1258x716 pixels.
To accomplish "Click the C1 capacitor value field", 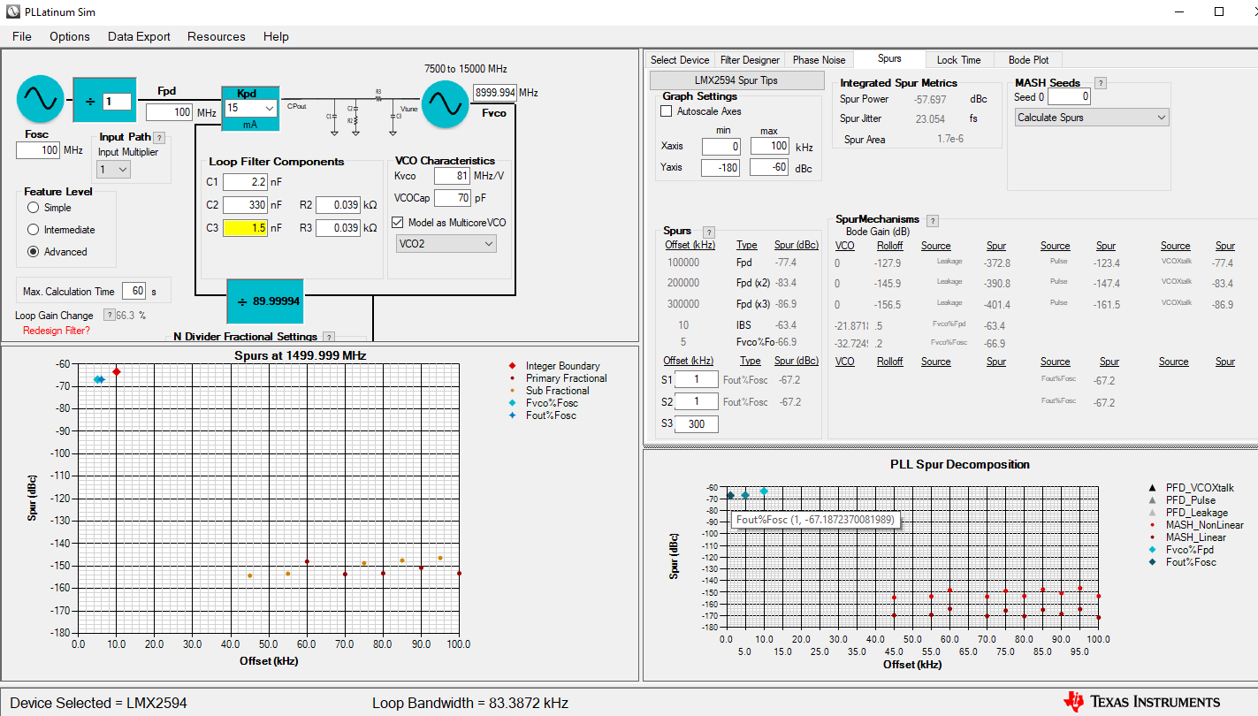I will (245, 182).
